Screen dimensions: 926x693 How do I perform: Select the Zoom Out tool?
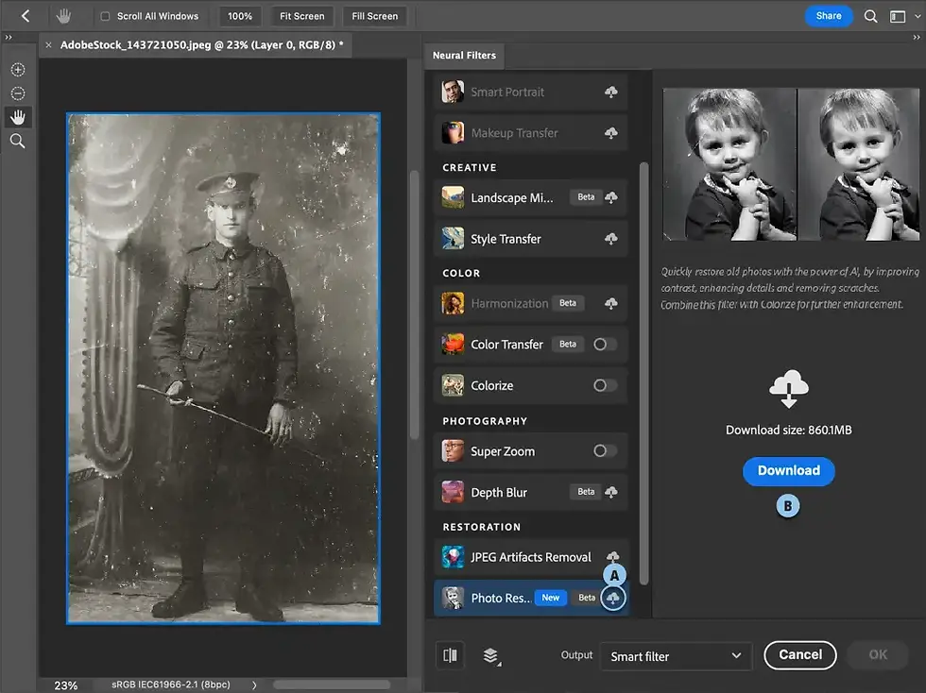pyautogui.click(x=18, y=93)
